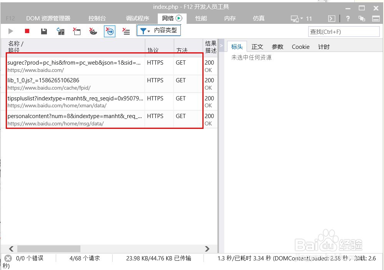Screen dimensions: 384x270
Task: Stop network capture with red square
Action: tap(27, 31)
